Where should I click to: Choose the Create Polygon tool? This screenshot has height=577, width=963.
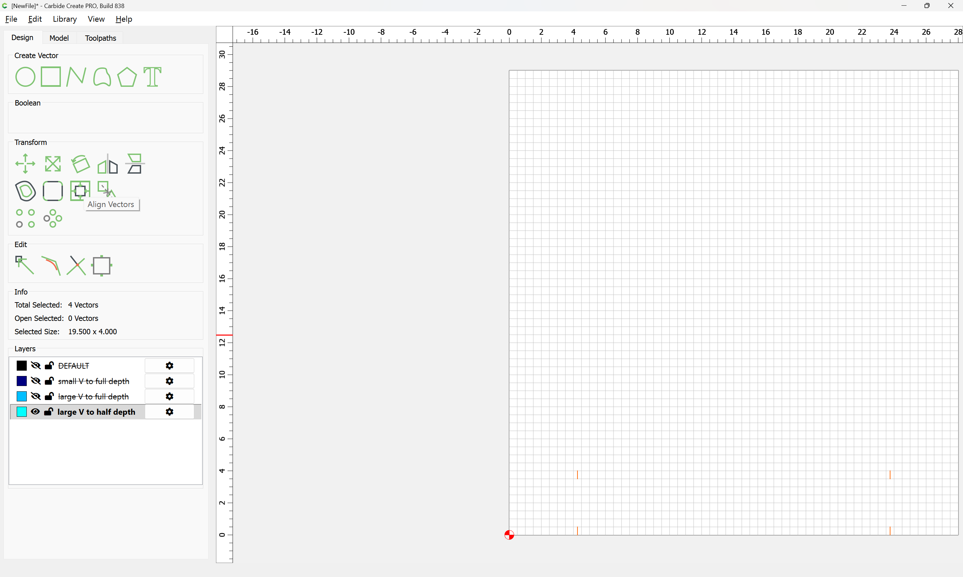point(127,76)
